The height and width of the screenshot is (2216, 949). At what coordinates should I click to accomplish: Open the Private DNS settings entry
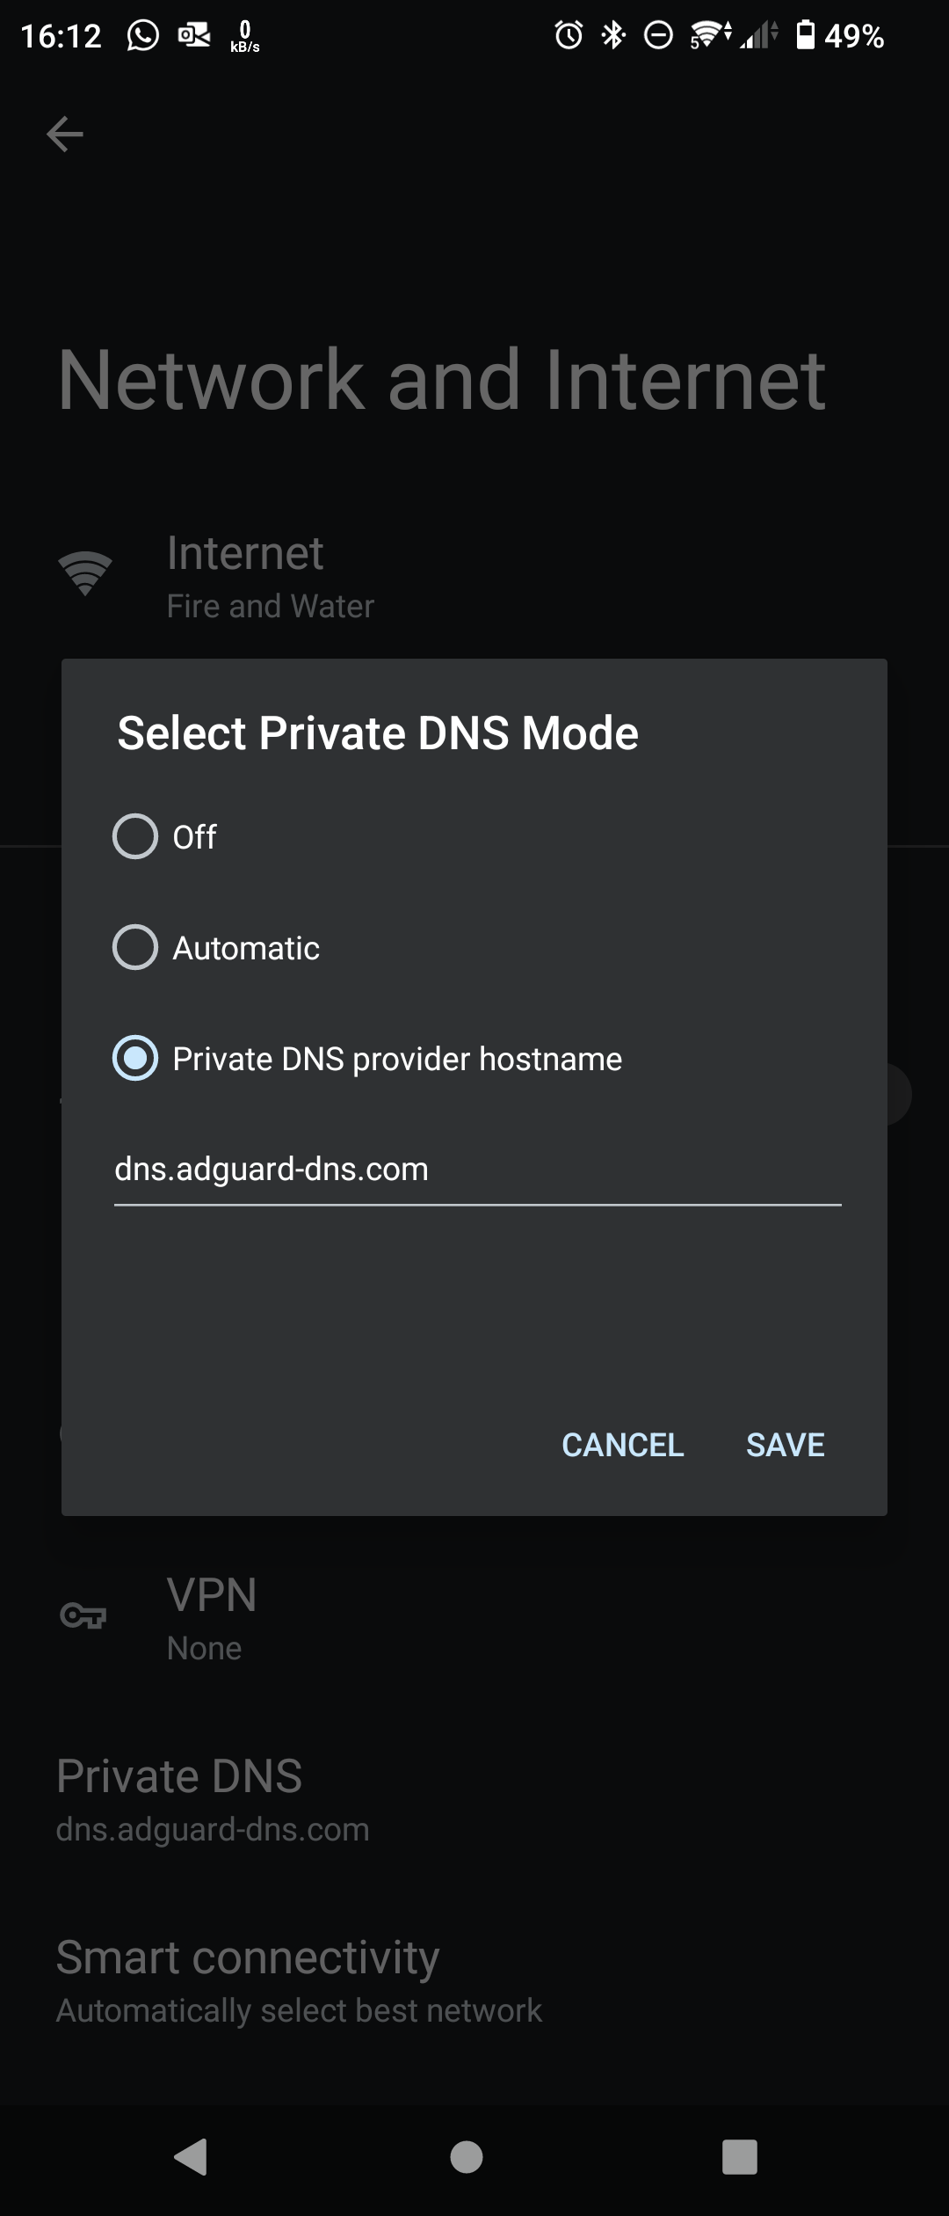(x=213, y=1799)
